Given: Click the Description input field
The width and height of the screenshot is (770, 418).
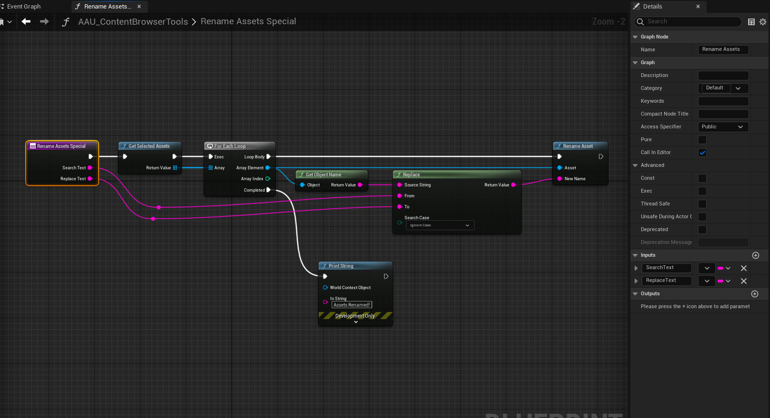Looking at the screenshot, I should pyautogui.click(x=723, y=75).
